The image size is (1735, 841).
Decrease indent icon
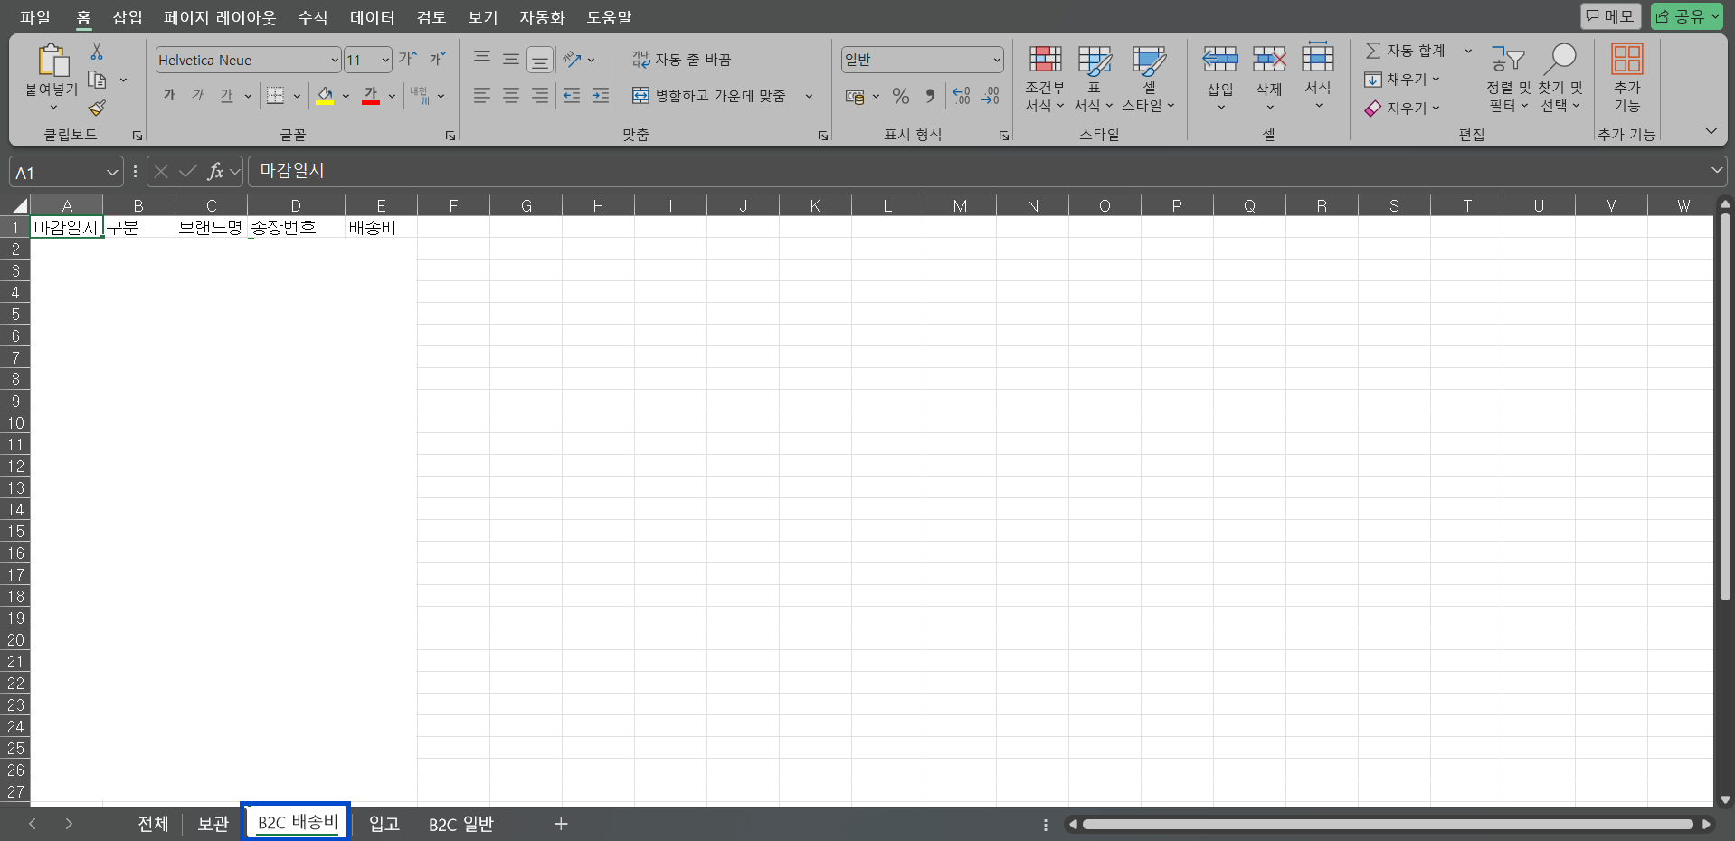pos(572,95)
